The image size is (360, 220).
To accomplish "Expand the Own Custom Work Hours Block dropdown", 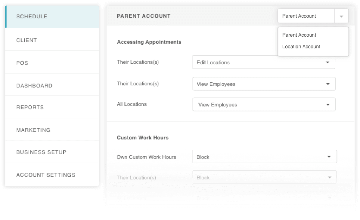I will [265, 157].
